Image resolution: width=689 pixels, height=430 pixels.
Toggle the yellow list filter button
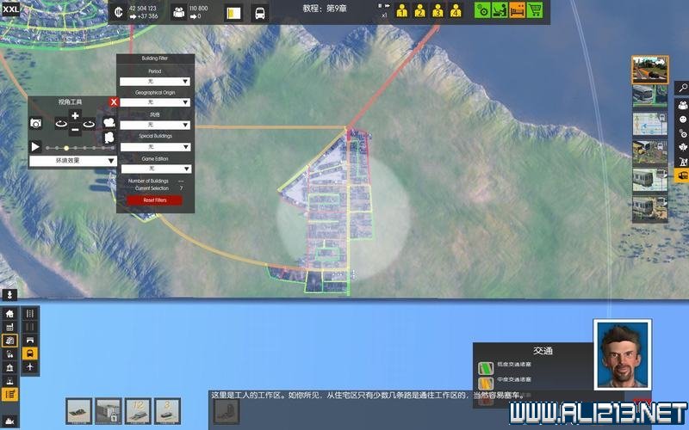tap(10, 394)
